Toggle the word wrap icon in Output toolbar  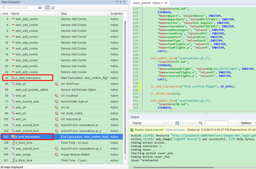pos(177,123)
